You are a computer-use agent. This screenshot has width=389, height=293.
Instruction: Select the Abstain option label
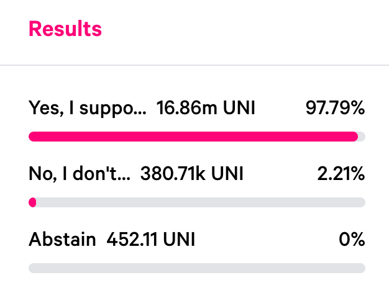pyautogui.click(x=62, y=239)
